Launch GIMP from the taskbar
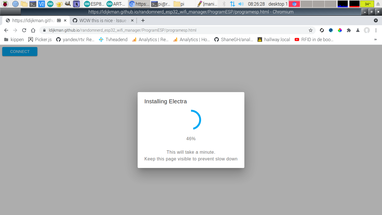The width and height of the screenshot is (382, 215). coord(68,4)
